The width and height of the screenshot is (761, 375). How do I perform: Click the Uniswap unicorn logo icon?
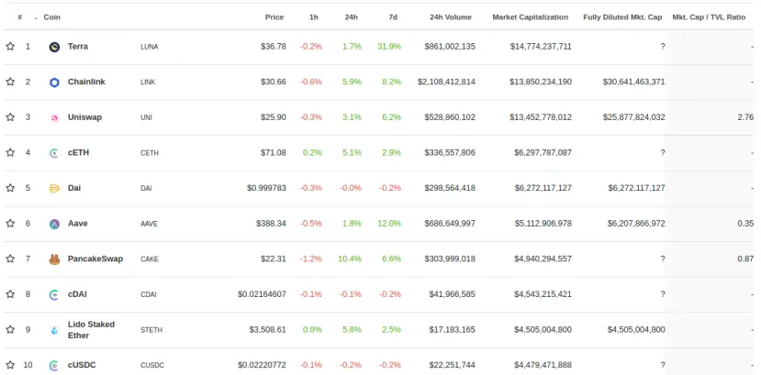click(54, 117)
